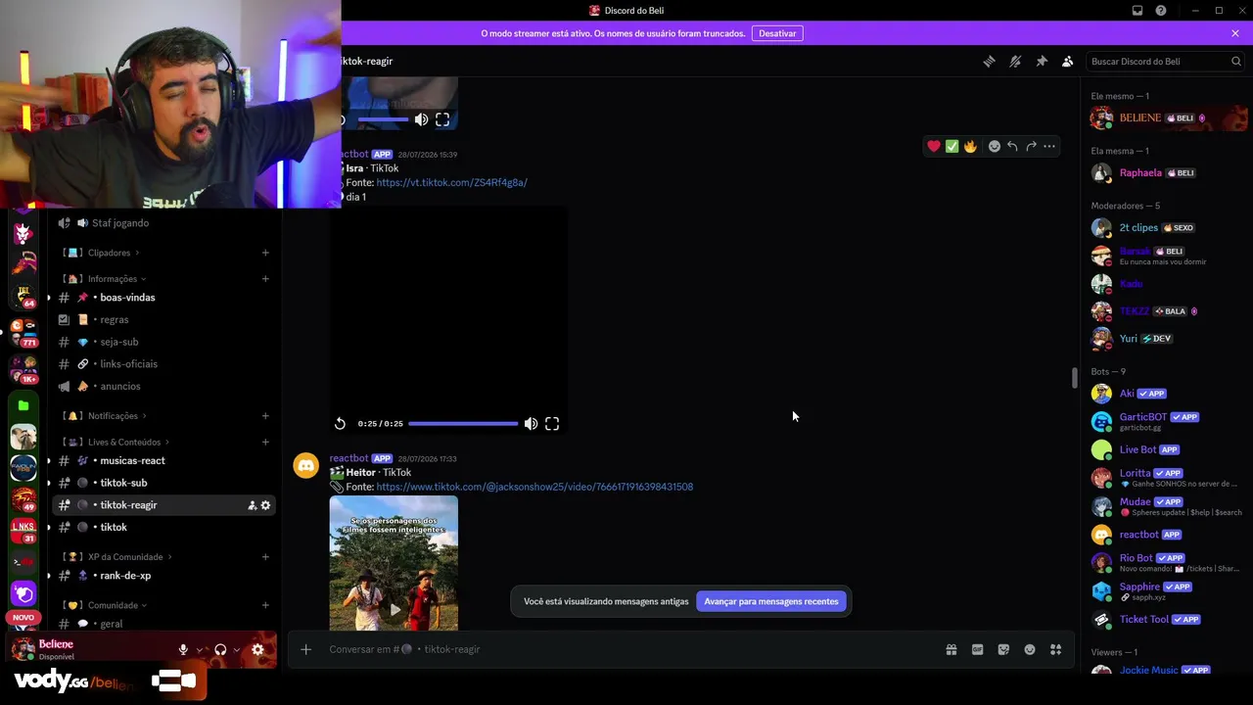Replay the finished 0:25 video
This screenshot has width=1253, height=705.
coord(340,424)
